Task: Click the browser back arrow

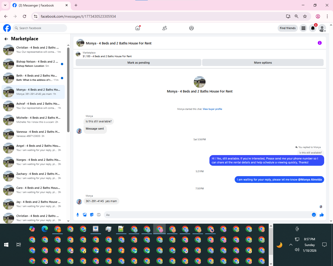Action: tap(6, 16)
